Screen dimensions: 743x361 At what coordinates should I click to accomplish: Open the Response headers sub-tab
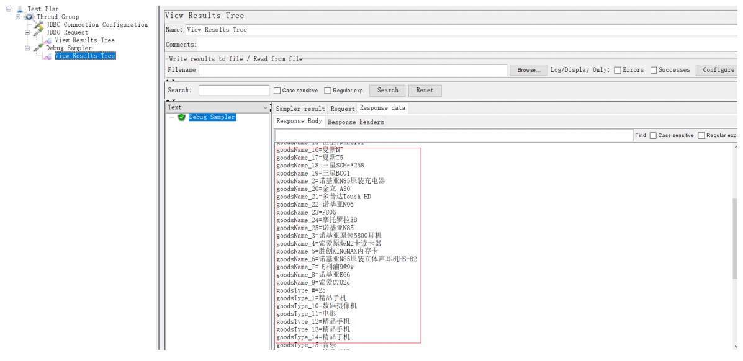(356, 122)
